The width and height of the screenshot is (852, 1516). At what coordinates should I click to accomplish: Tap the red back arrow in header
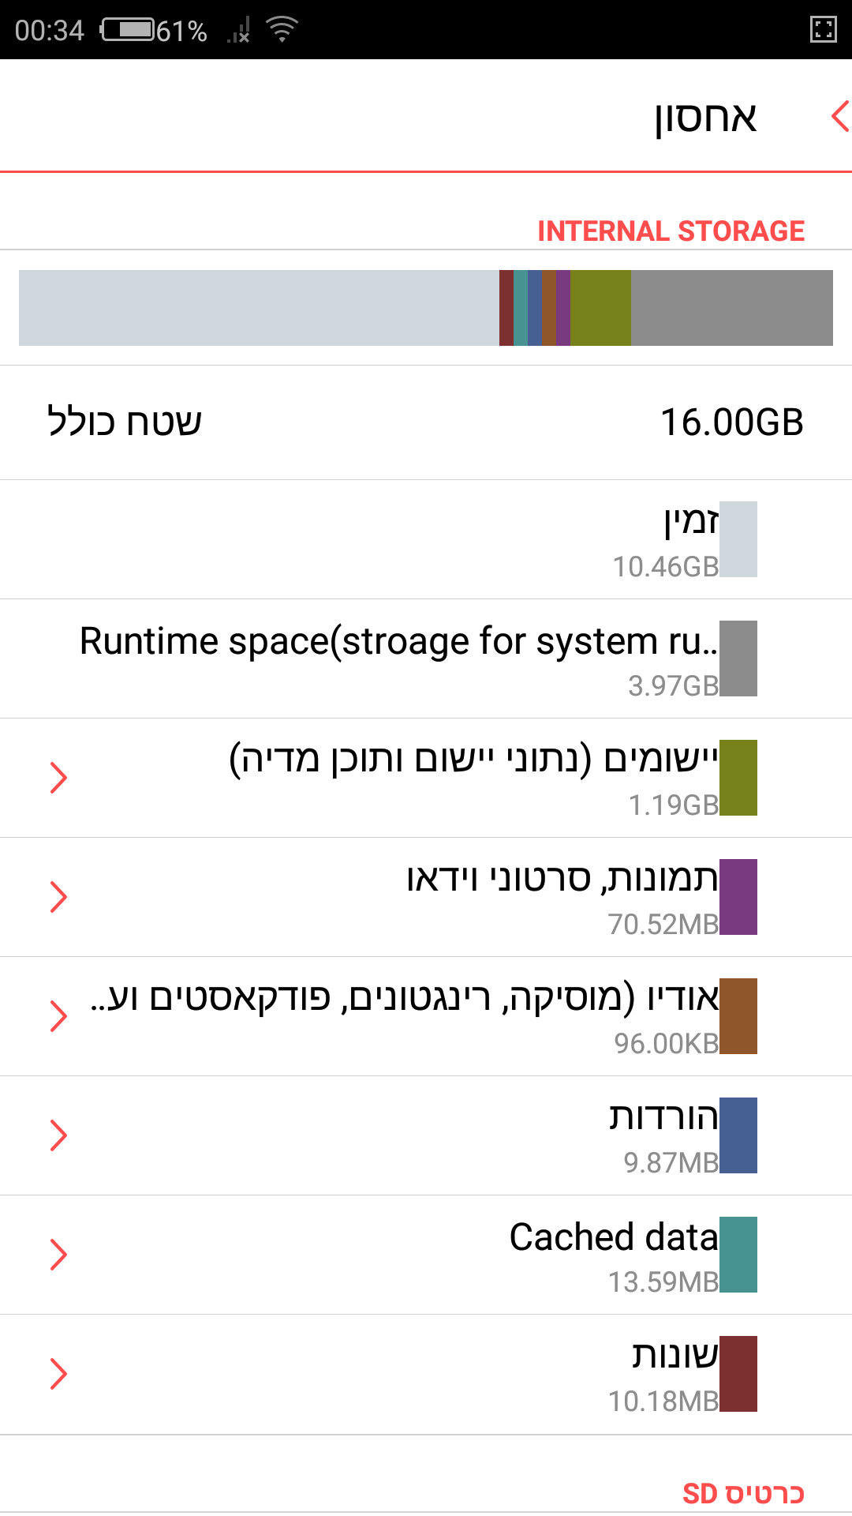(839, 116)
